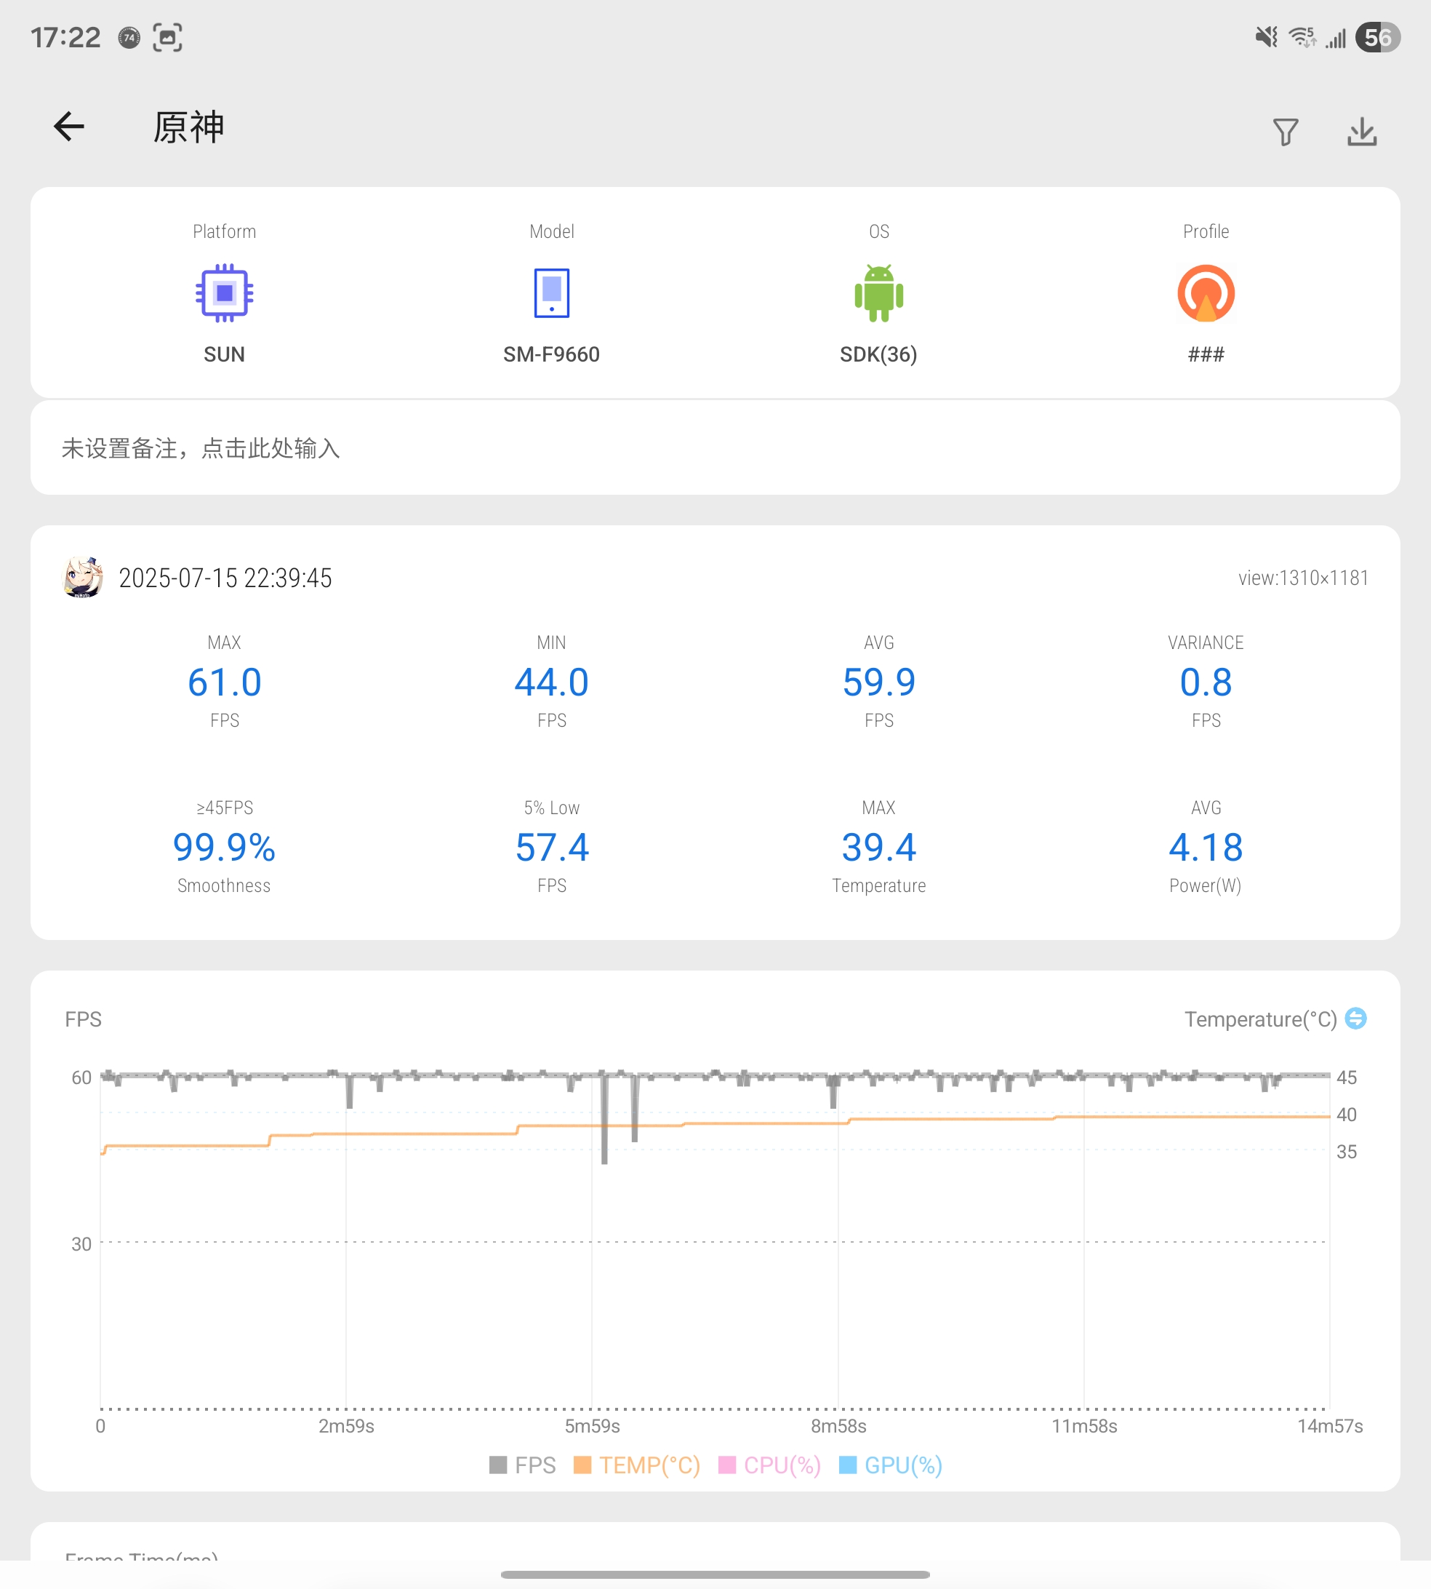
Task: Toggle CPU(%) series in chart legend
Action: [770, 1465]
